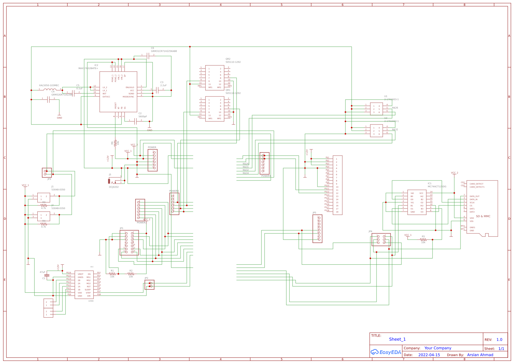Viewport: 514px width, 364px height.
Task: Select the R6 10k resistor symbol
Action: (x=115, y=143)
